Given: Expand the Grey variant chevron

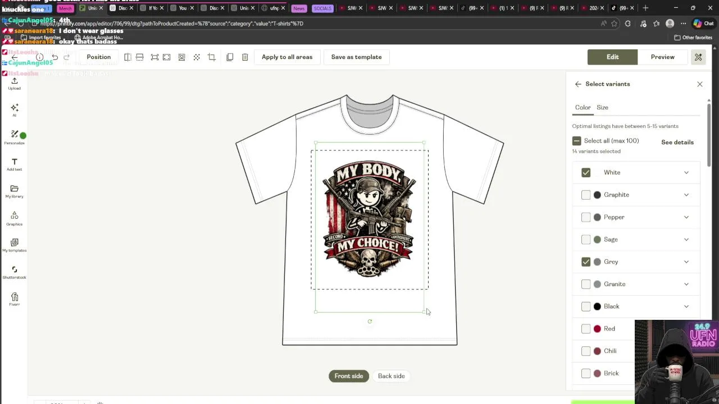Looking at the screenshot, I should click(x=686, y=261).
